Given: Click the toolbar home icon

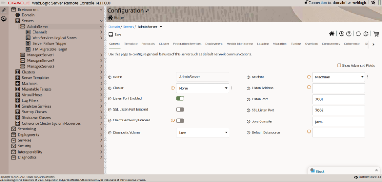Looking at the screenshot, I should tap(331, 34).
